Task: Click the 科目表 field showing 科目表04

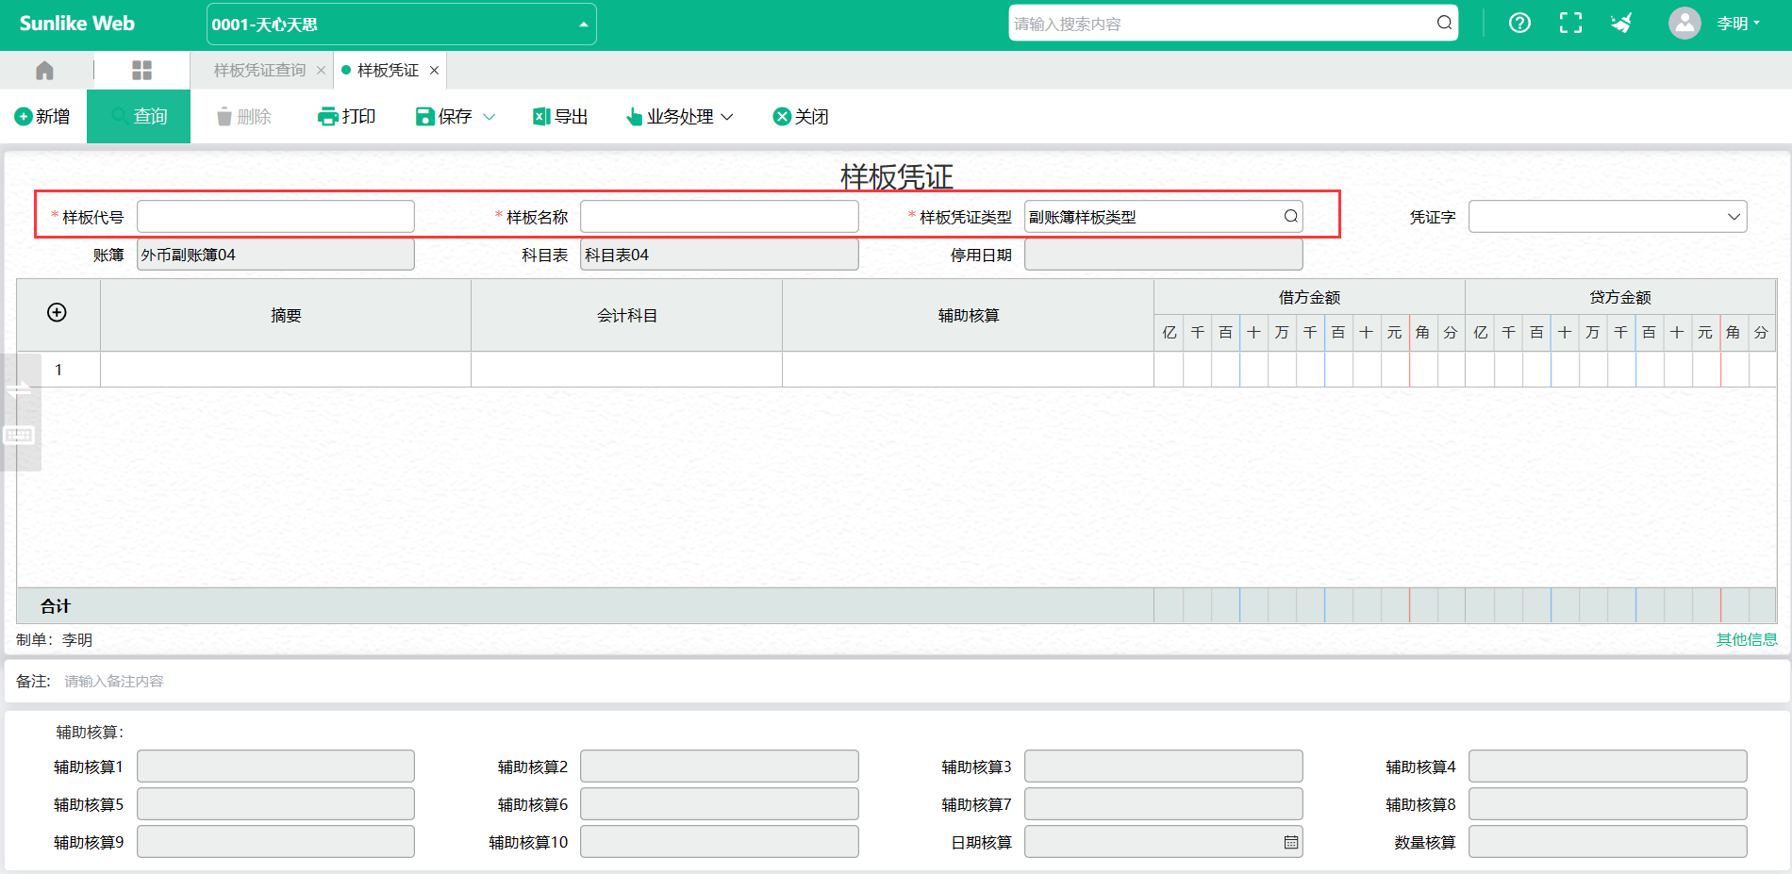Action: (x=719, y=255)
